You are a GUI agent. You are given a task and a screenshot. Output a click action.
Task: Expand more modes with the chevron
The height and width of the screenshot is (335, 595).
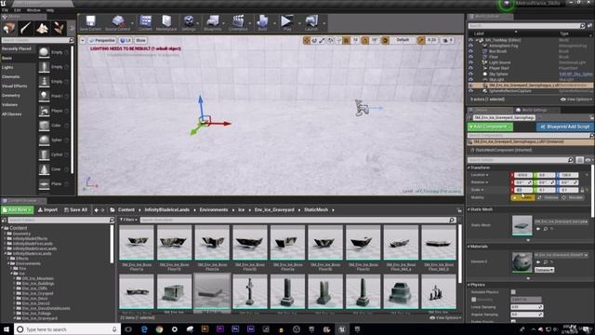point(72,28)
